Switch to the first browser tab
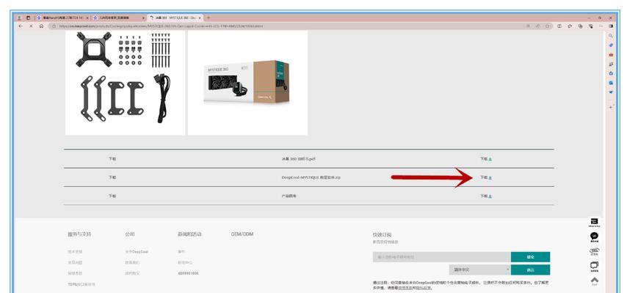Image resolution: width=630 pixels, height=293 pixels. pyautogui.click(x=62, y=18)
